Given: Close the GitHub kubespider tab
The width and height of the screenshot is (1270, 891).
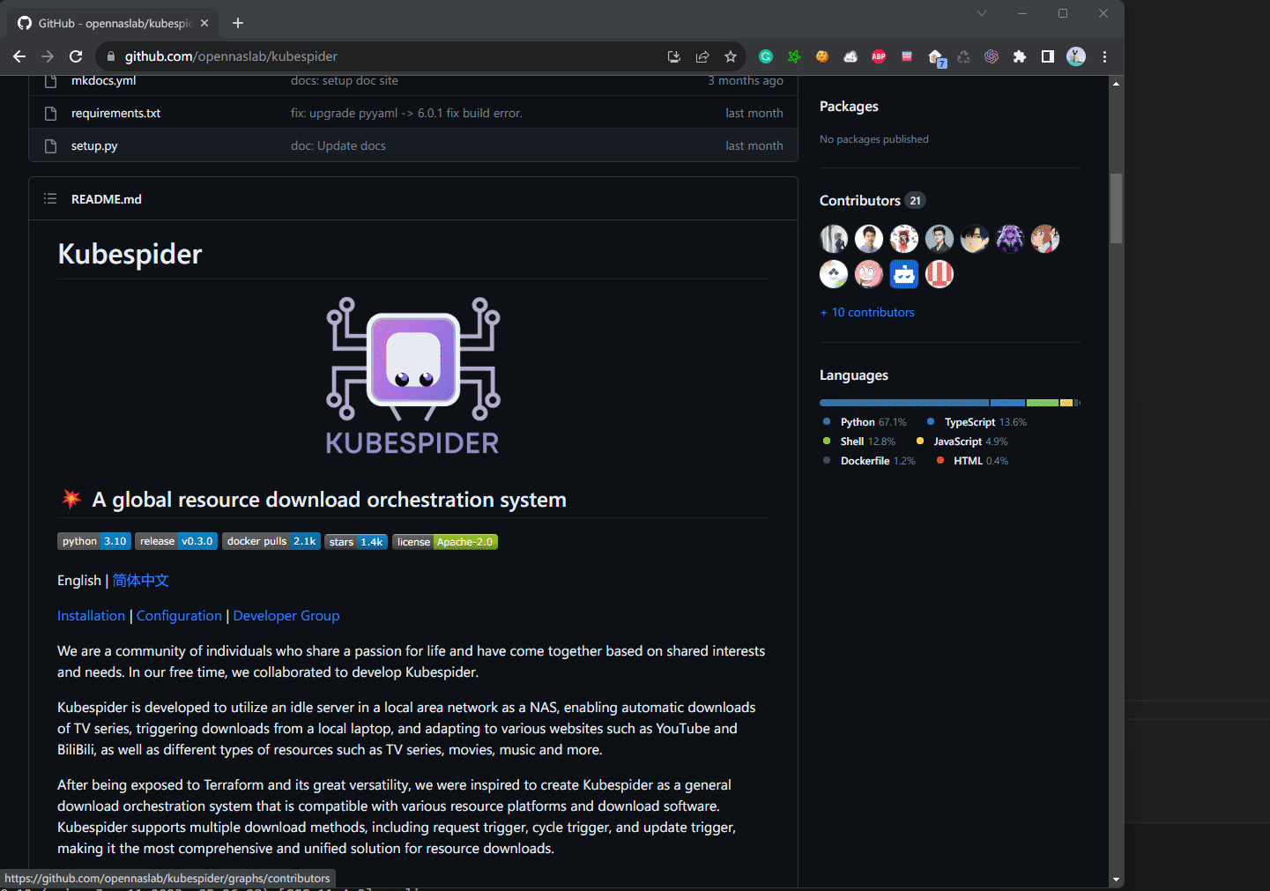Looking at the screenshot, I should click(204, 23).
